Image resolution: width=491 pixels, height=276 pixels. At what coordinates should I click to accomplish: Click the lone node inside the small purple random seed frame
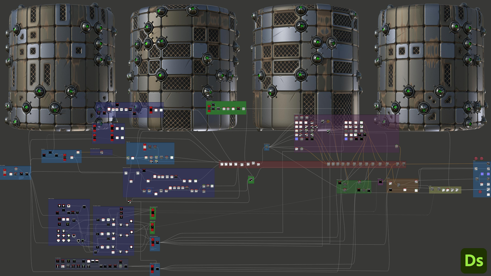pos(102,152)
